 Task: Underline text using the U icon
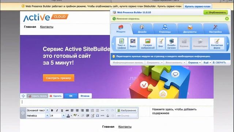coord(62,110)
